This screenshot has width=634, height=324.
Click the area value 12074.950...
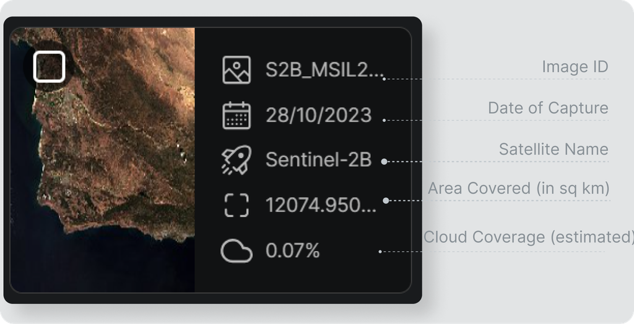[x=321, y=205]
